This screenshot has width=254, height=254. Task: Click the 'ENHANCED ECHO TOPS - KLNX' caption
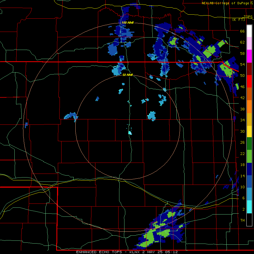[x=108, y=252]
